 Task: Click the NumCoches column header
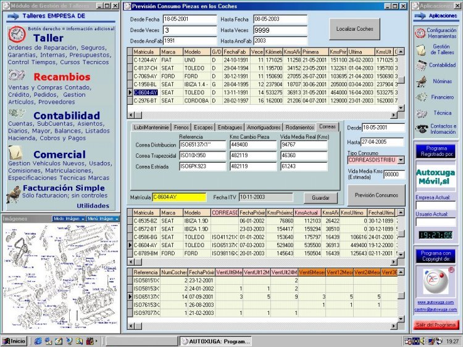[x=174, y=272]
